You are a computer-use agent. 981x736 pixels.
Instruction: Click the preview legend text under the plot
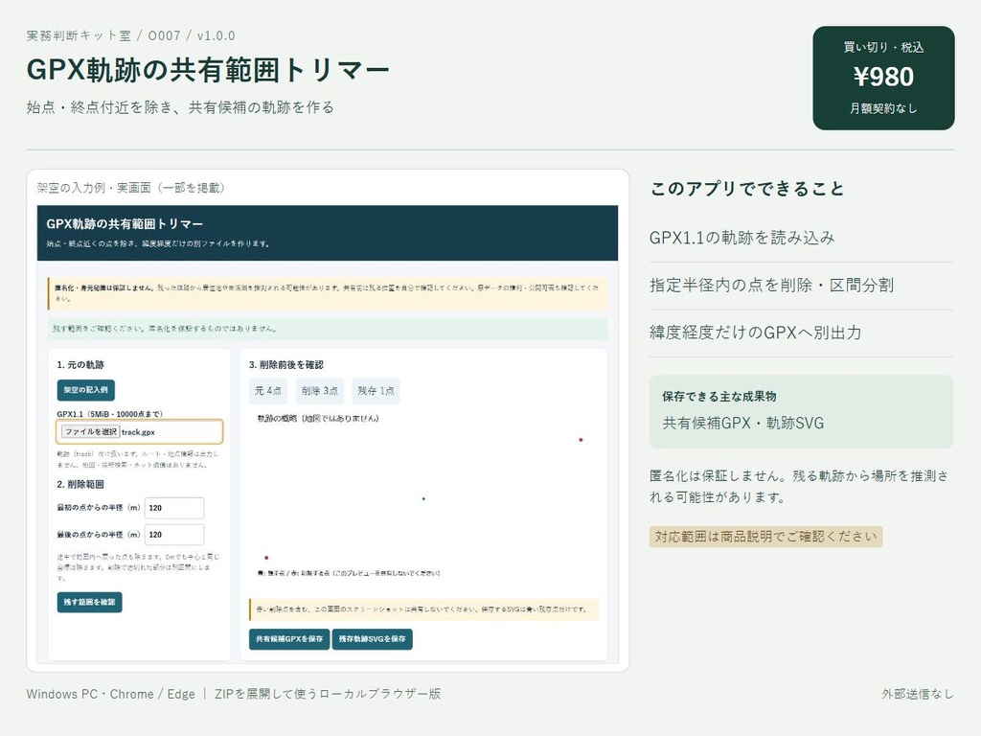[349, 573]
